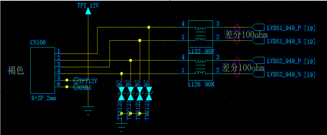Select the TVS121 diode symbol
Screen dimensions: 327x135
[130, 94]
